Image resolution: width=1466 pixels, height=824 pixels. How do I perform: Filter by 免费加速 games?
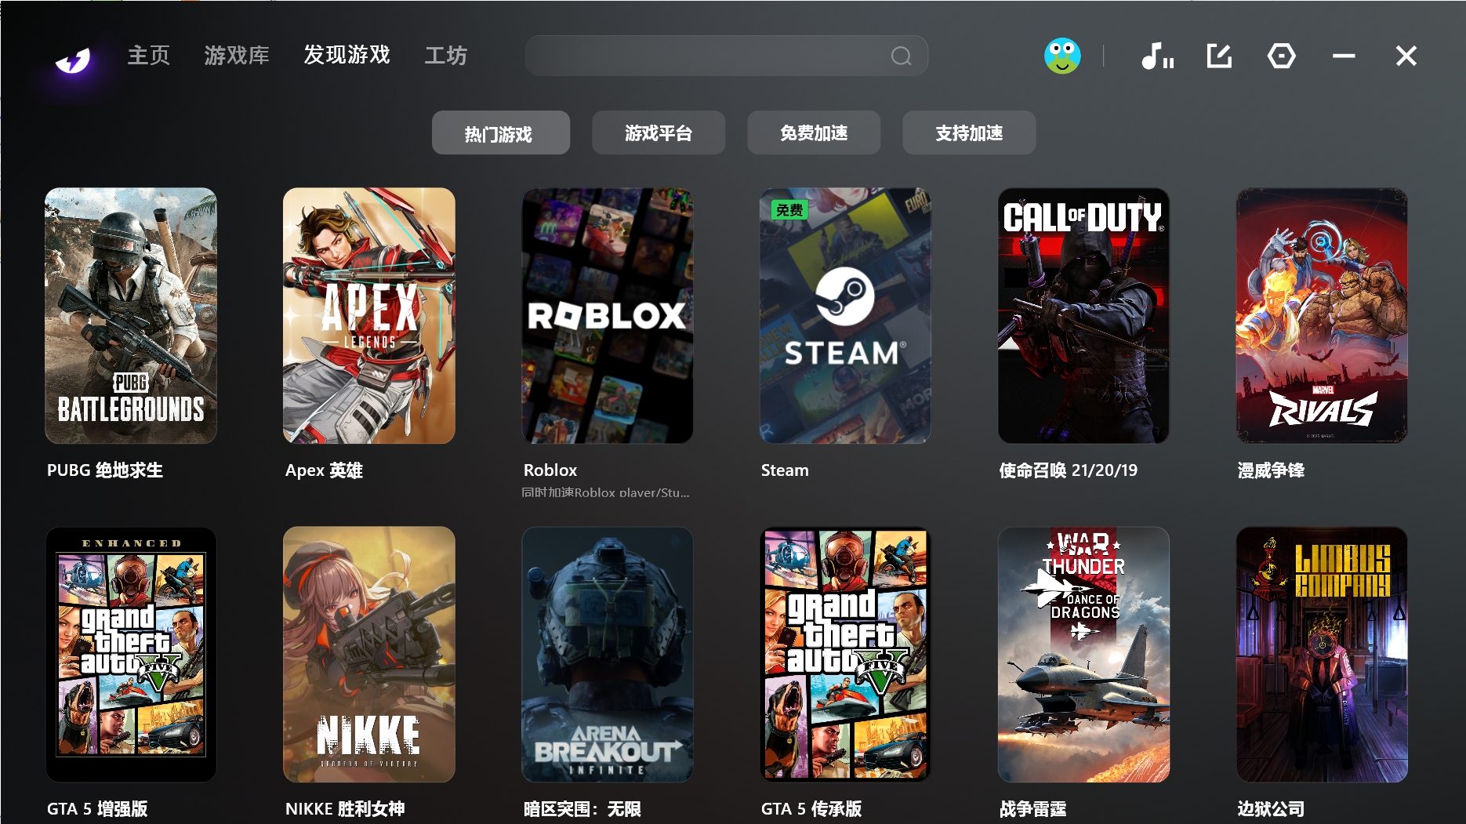pos(814,133)
